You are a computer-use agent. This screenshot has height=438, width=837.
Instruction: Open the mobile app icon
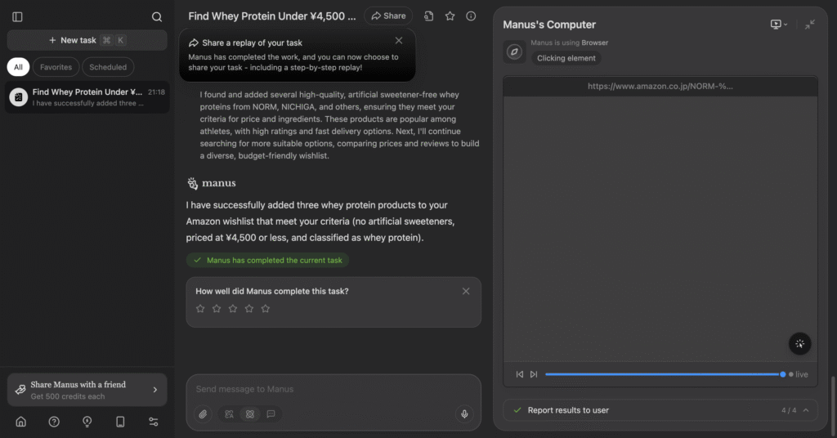click(x=120, y=422)
